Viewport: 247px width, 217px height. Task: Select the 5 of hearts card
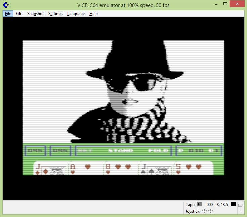(194, 169)
